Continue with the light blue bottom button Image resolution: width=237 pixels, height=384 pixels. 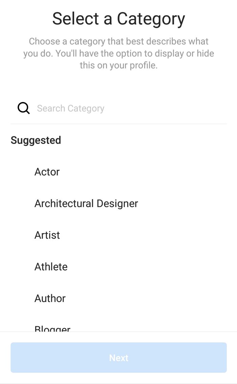tap(118, 358)
